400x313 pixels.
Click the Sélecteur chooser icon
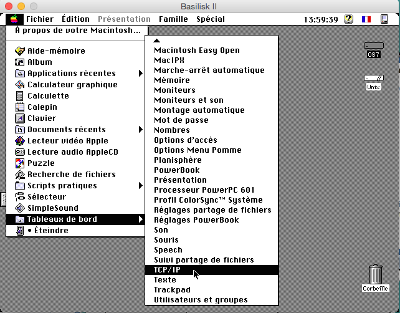coord(20,197)
